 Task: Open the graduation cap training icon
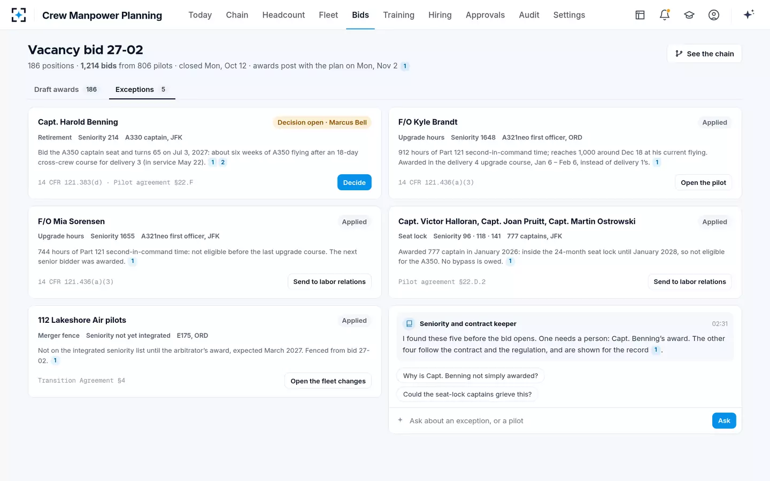pyautogui.click(x=689, y=15)
